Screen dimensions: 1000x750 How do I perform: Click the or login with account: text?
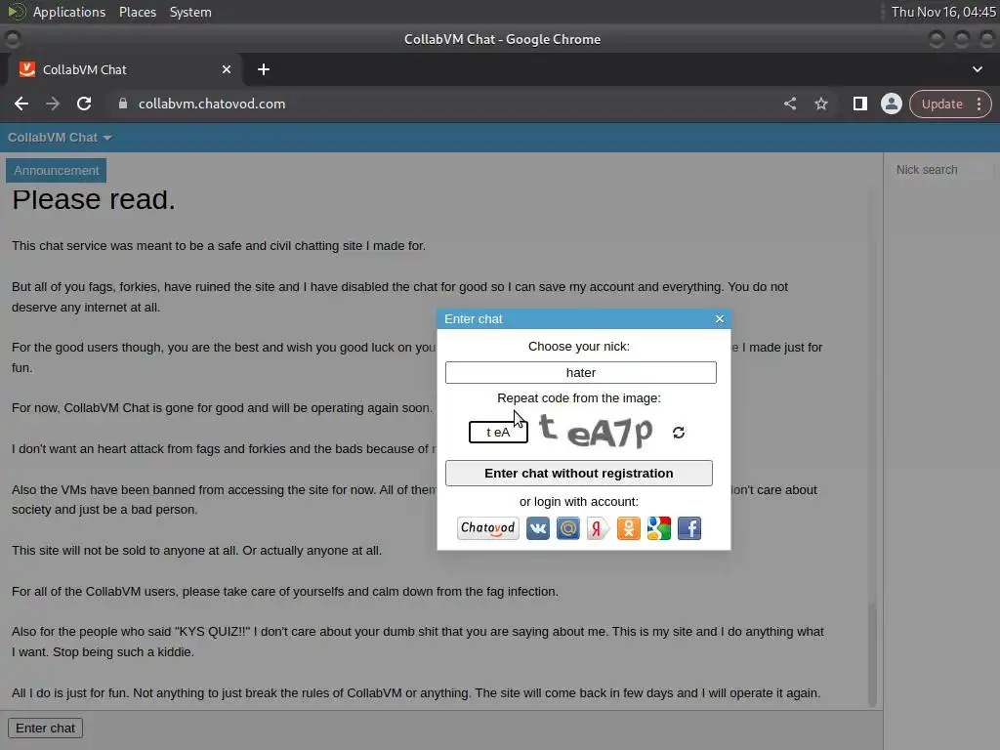(578, 502)
